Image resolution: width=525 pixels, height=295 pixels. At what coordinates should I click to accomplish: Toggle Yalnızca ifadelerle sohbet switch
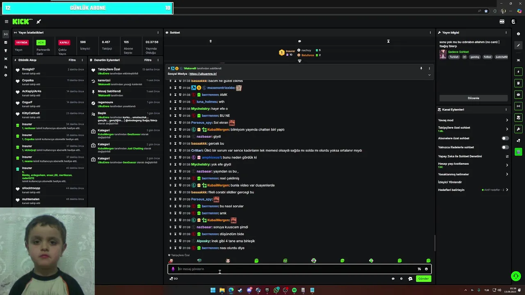(505, 147)
